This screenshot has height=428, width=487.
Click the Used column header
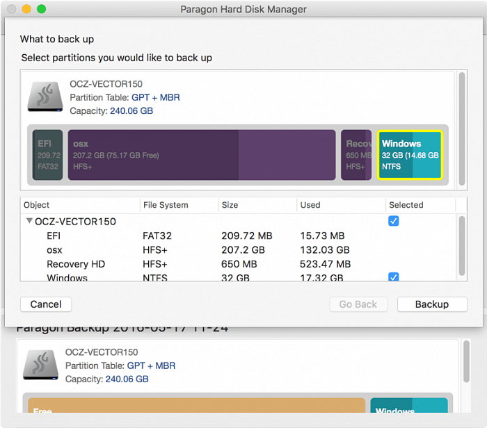(341, 205)
